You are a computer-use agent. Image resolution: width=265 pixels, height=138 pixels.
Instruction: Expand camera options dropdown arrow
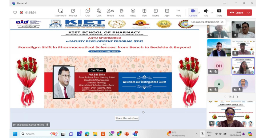tap(199, 13)
